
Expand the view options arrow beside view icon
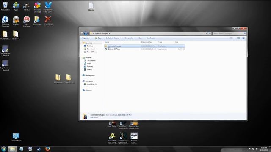(x=234, y=38)
